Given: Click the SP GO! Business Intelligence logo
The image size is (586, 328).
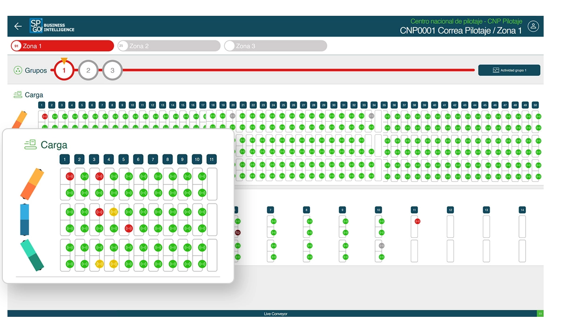Looking at the screenshot, I should click(x=52, y=26).
